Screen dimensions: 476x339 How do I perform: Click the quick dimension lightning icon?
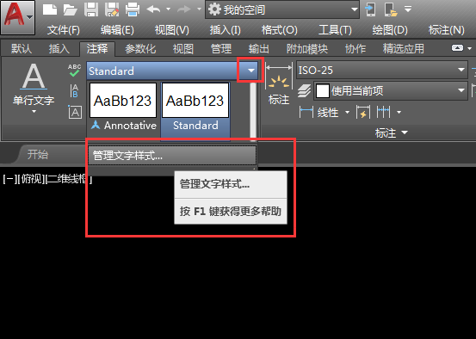(362, 112)
